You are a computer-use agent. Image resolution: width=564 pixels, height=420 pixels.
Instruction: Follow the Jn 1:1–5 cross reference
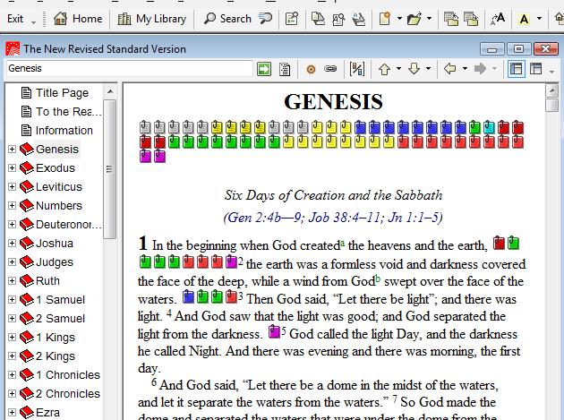pyautogui.click(x=414, y=217)
